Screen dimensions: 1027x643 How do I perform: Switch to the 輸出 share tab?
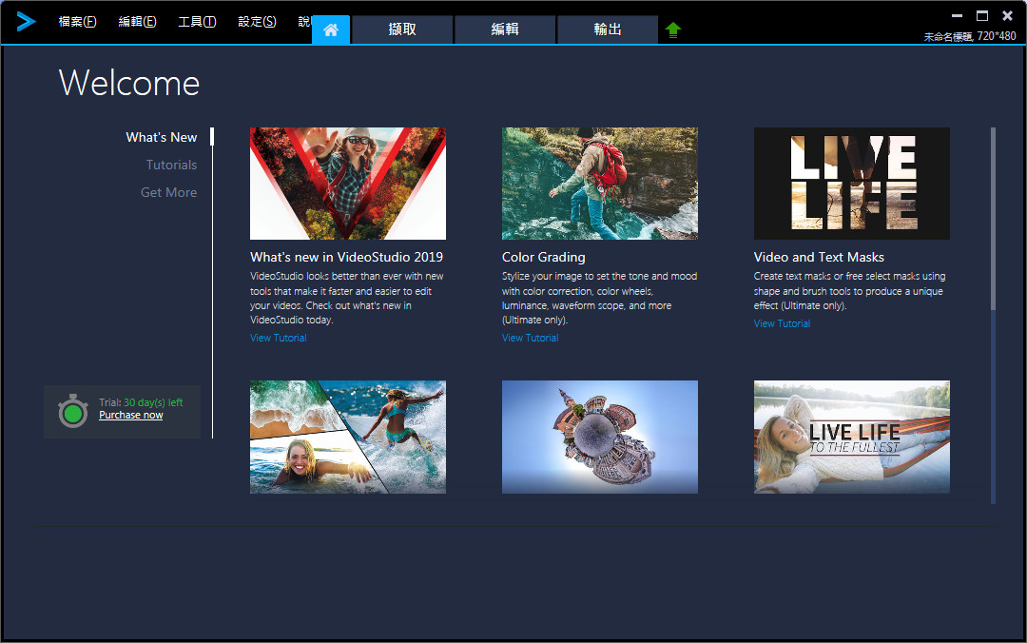[607, 29]
